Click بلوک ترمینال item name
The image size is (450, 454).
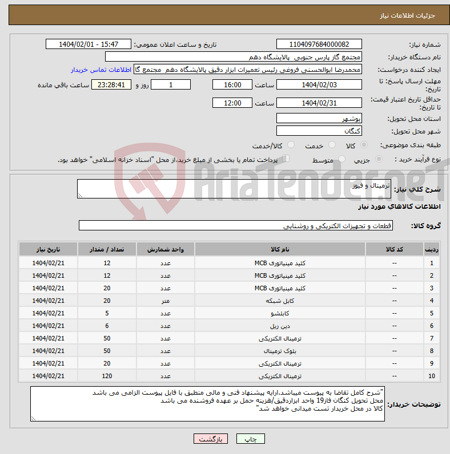(x=280, y=351)
